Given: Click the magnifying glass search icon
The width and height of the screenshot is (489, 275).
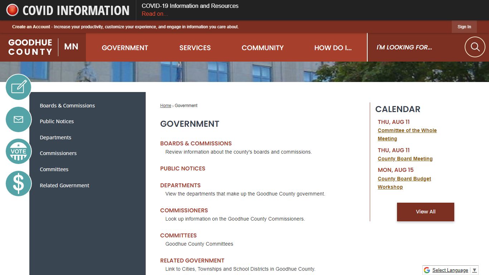Looking at the screenshot, I should coord(475,47).
